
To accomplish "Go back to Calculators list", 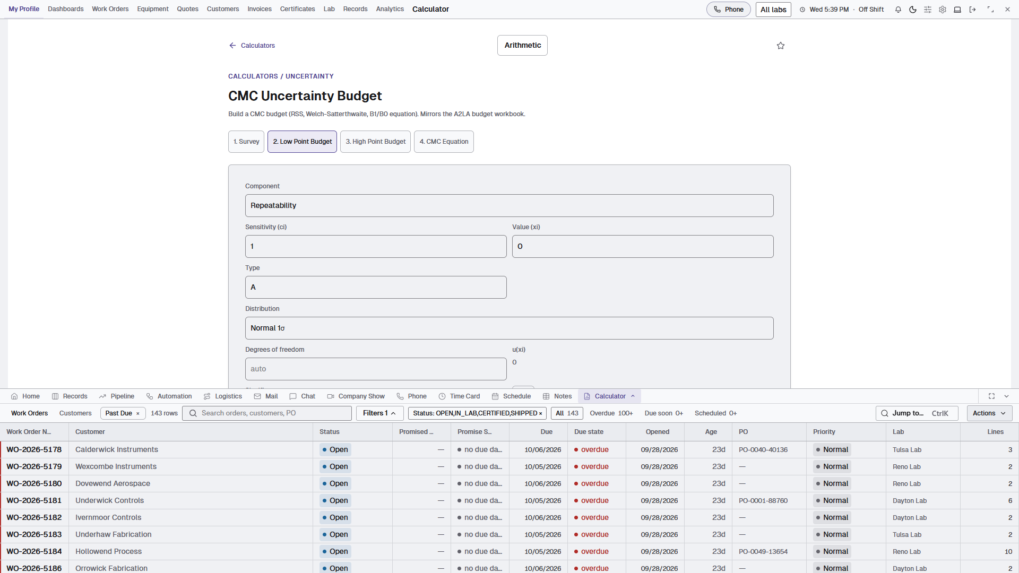I will coord(252,46).
